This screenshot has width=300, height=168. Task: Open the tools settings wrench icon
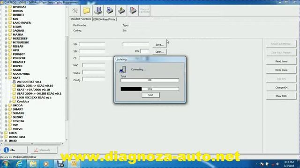click(75, 10)
